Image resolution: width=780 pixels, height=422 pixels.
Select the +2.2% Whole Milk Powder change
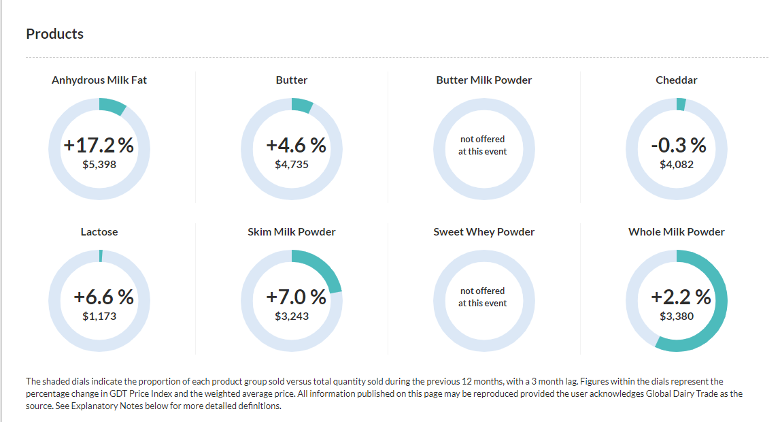[x=681, y=297]
